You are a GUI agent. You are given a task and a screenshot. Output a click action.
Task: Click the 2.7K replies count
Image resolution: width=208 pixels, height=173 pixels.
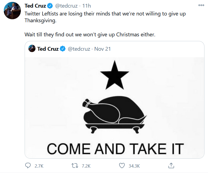coord(39,166)
